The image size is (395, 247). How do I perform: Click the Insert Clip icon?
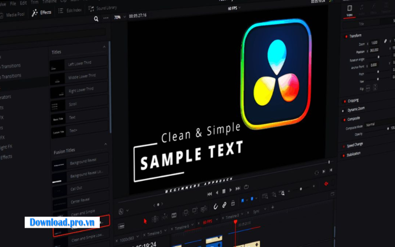pos(186,212)
